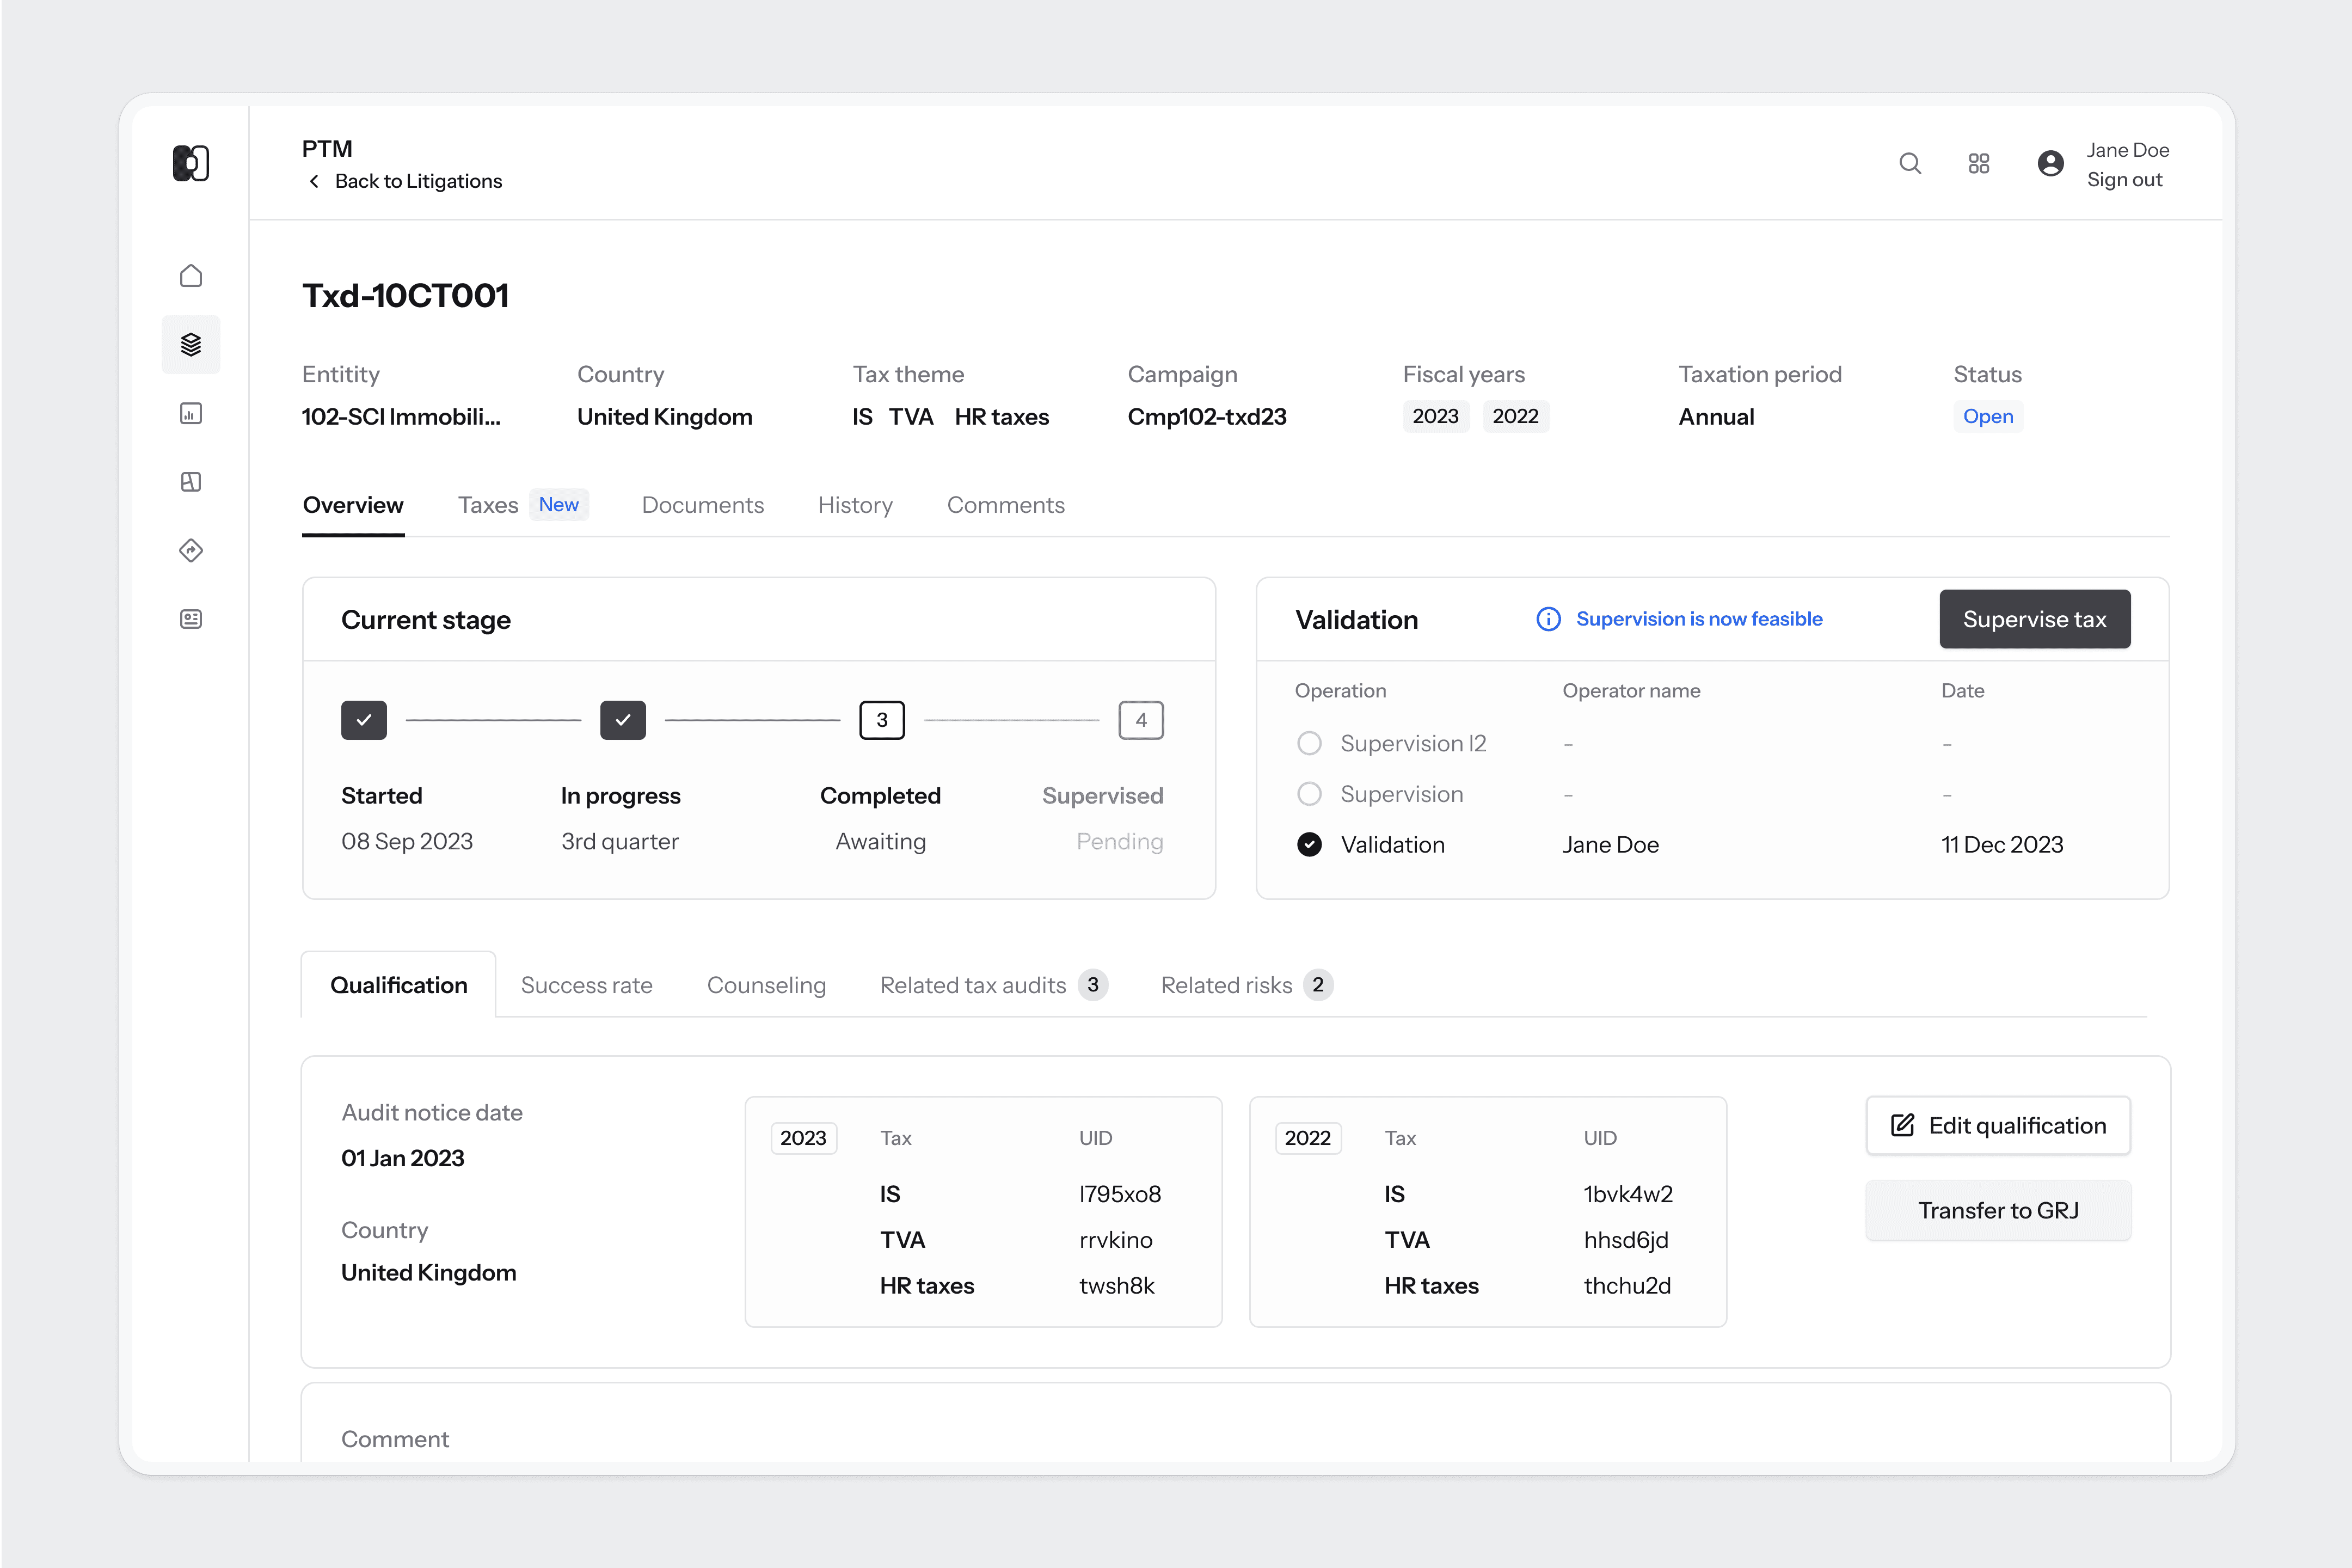2352x1568 pixels.
Task: Click the diamond arrow sidebar icon
Action: pos(191,551)
